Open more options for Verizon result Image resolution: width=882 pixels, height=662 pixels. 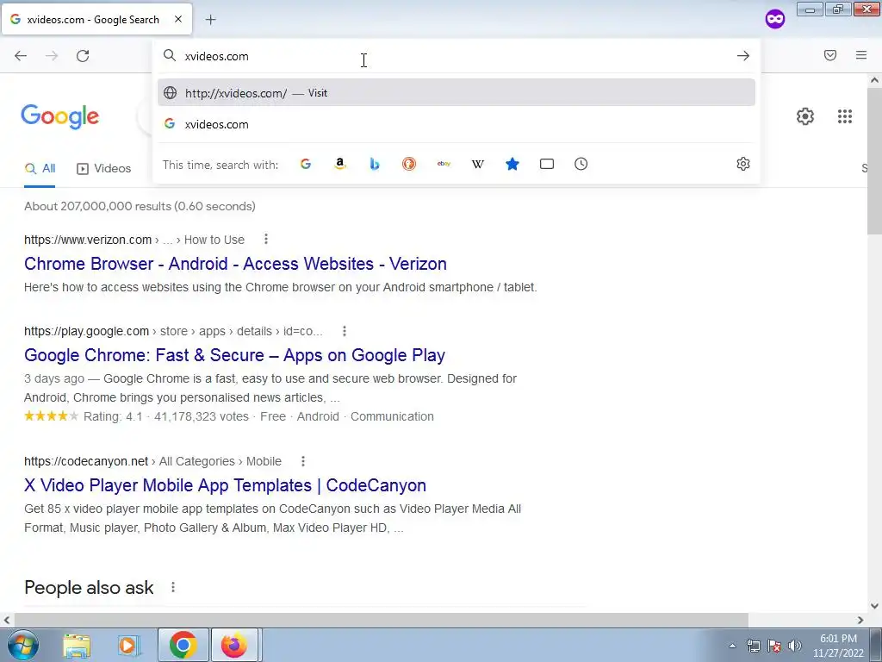click(266, 240)
